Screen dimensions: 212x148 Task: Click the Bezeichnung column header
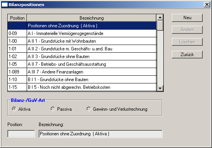92,18
